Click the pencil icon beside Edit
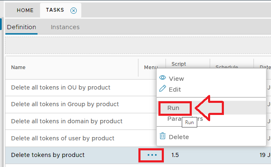This screenshot has width=271, height=167. [163, 89]
